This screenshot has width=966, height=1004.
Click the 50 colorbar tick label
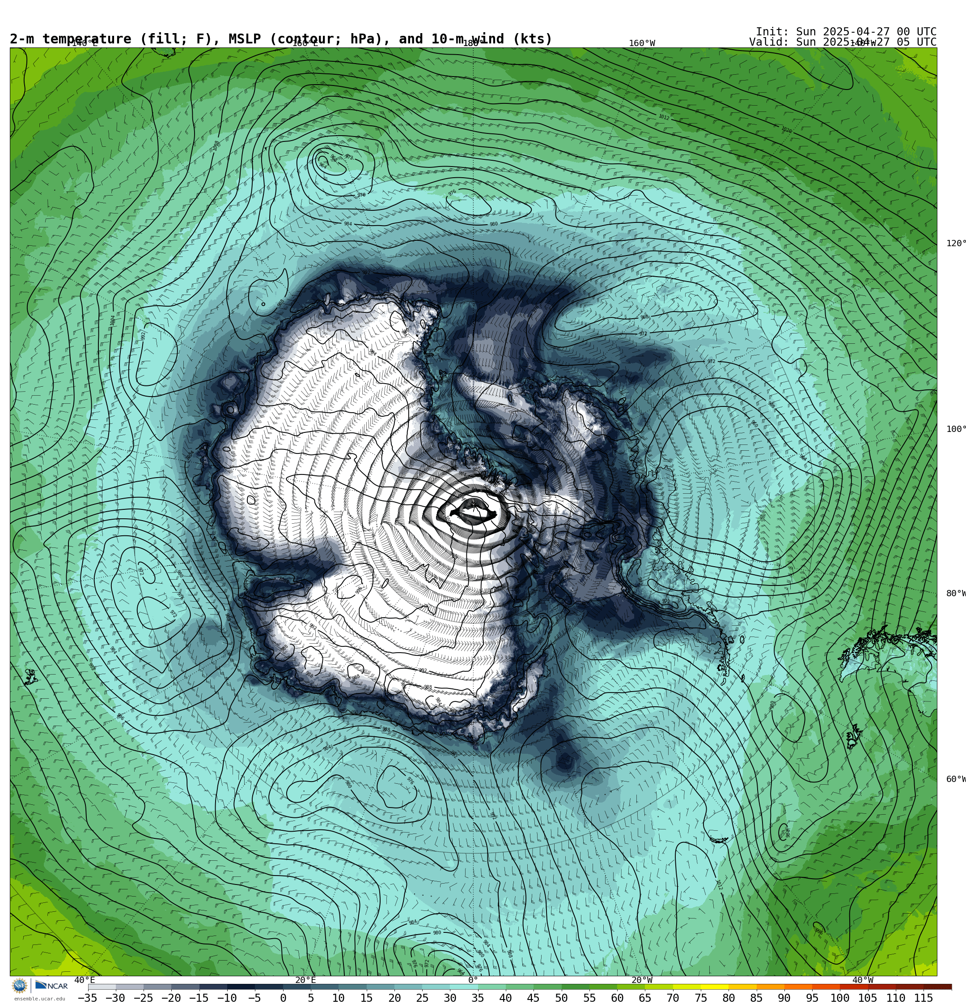click(561, 998)
